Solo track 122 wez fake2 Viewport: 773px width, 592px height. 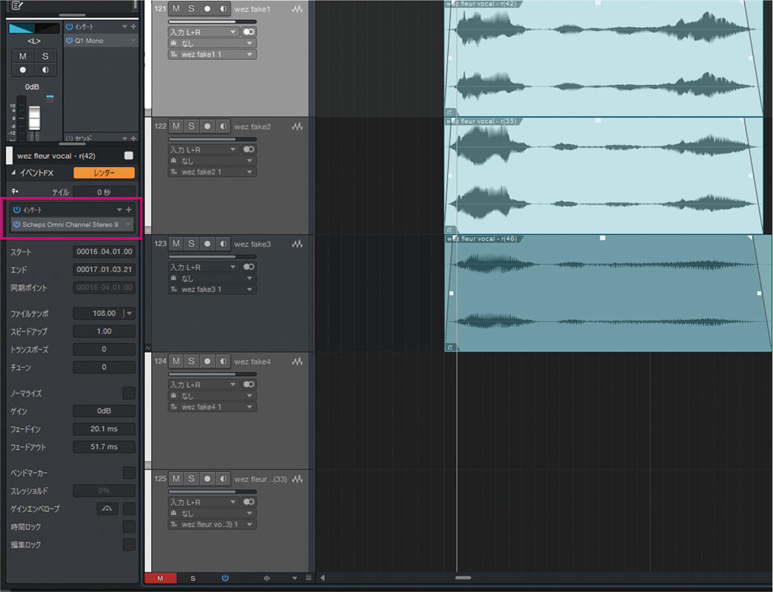[191, 127]
